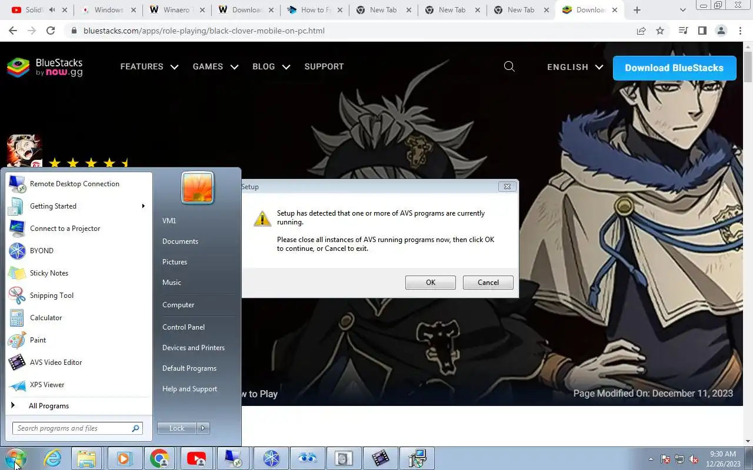Switch to the How to tab
This screenshot has height=470, width=753.
(314, 10)
